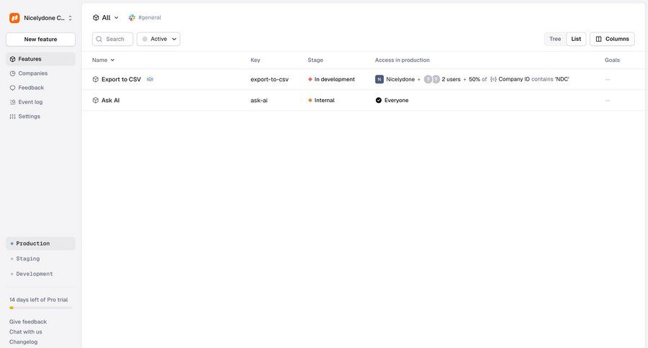Open the Chat with us link

[26, 332]
